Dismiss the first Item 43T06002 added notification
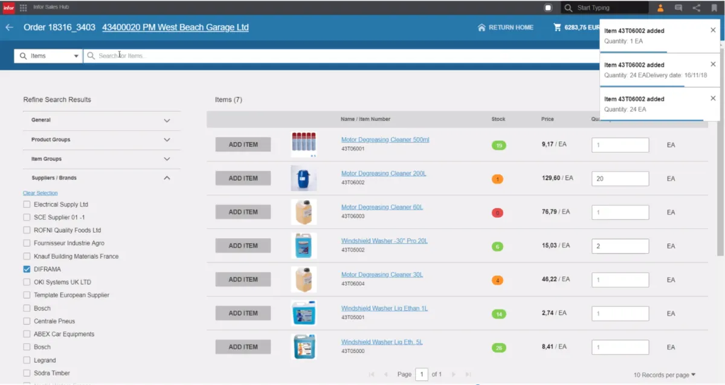 tap(713, 30)
